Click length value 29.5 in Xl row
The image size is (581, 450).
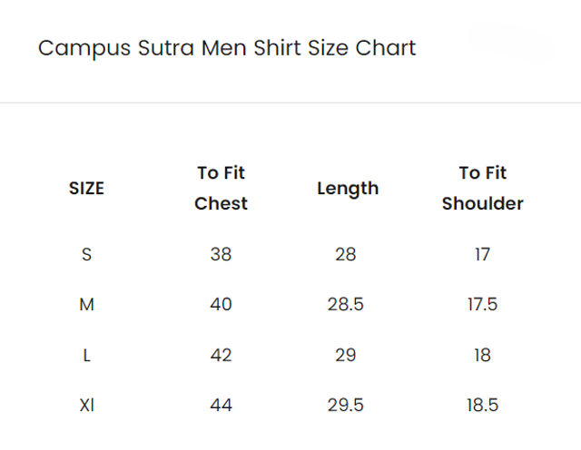(x=345, y=405)
